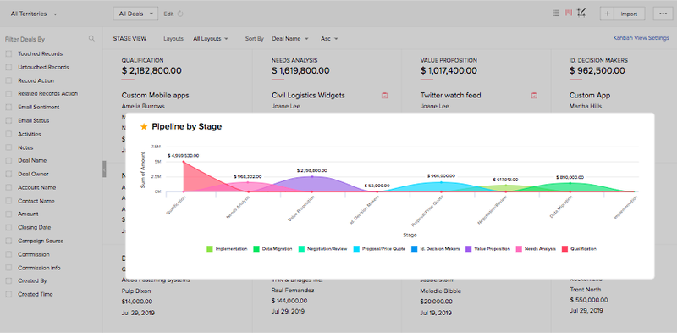Enable the Email Sentiment filter checkbox
This screenshot has height=333, width=677.
[x=8, y=108]
